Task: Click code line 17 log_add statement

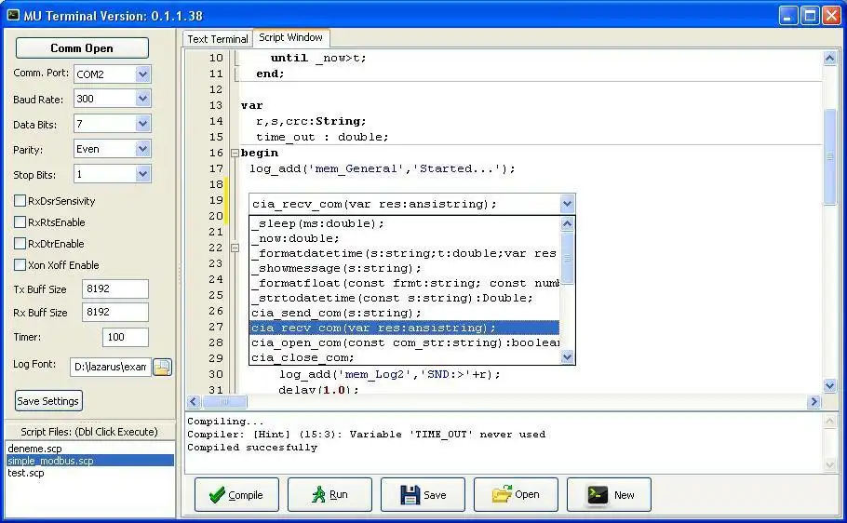Action: 383,168
